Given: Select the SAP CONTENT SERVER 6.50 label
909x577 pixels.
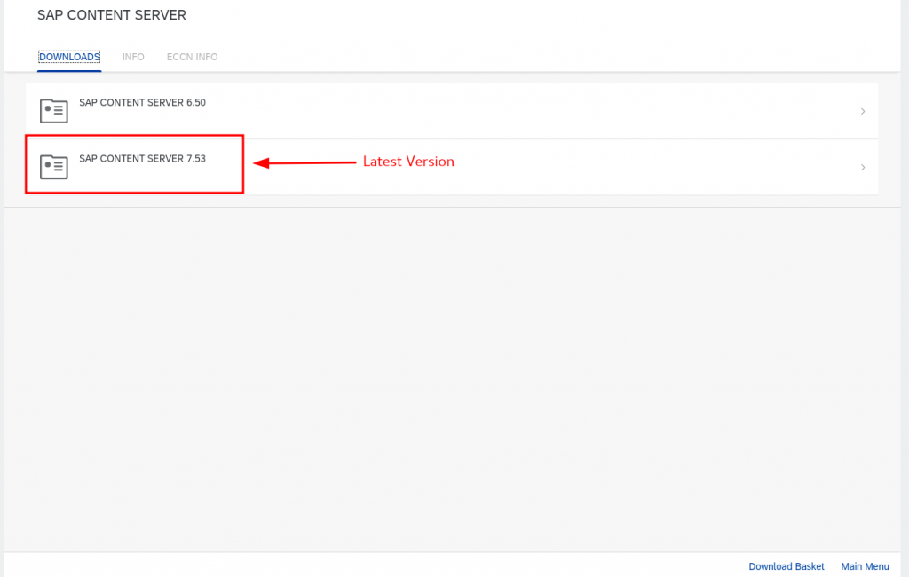Looking at the screenshot, I should point(142,103).
